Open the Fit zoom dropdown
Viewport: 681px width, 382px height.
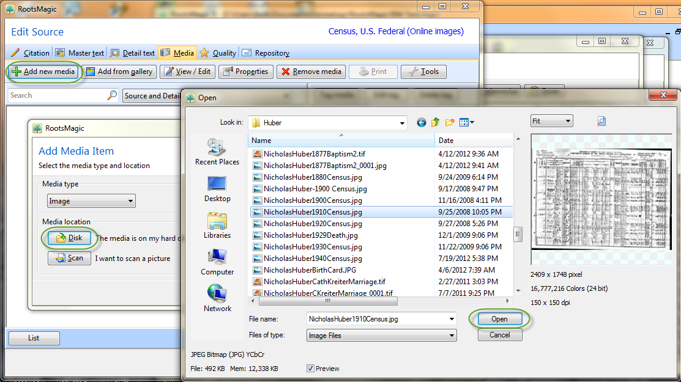pos(551,121)
